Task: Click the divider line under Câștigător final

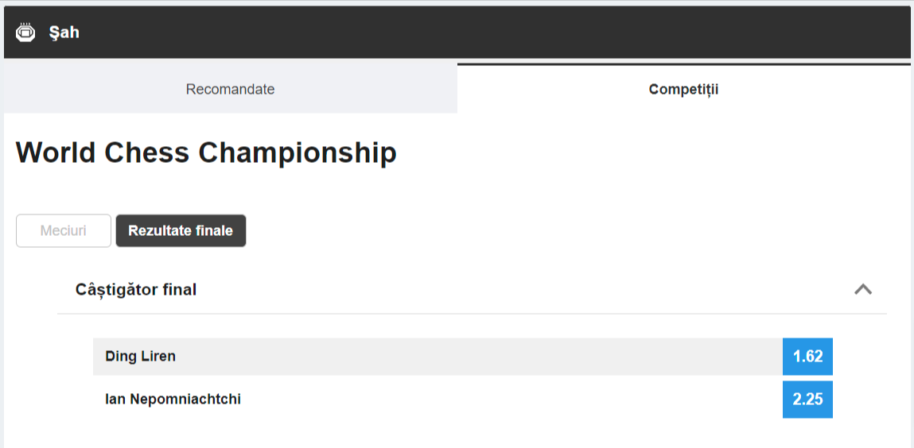Action: [473, 314]
